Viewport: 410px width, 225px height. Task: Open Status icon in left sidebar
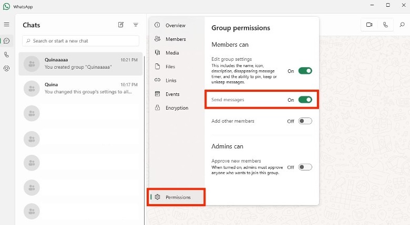coord(6,68)
